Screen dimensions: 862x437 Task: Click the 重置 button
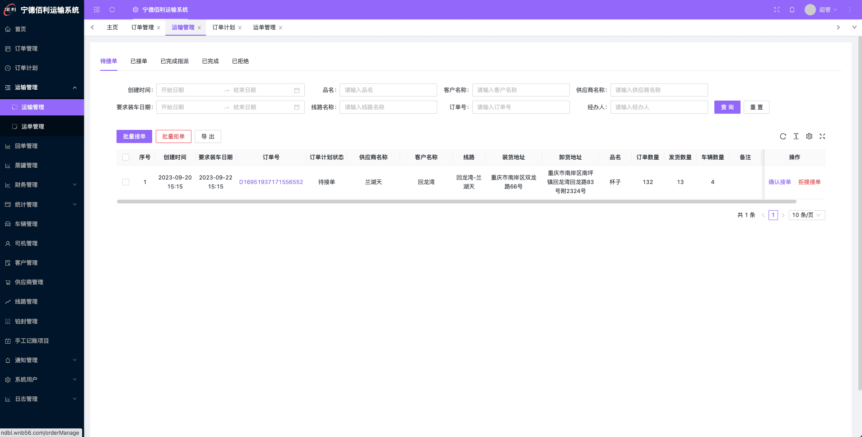[756, 107]
